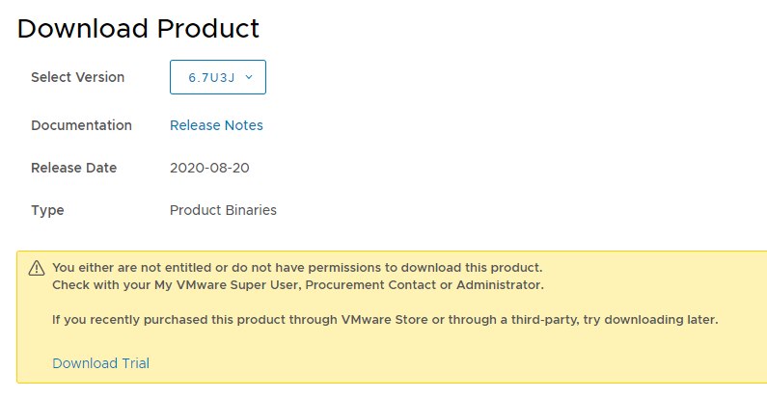Click the Product Binaries type value

[x=223, y=210]
